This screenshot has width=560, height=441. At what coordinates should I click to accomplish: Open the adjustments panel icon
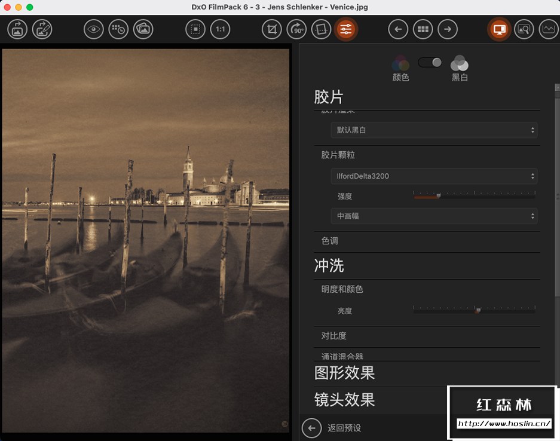(345, 29)
